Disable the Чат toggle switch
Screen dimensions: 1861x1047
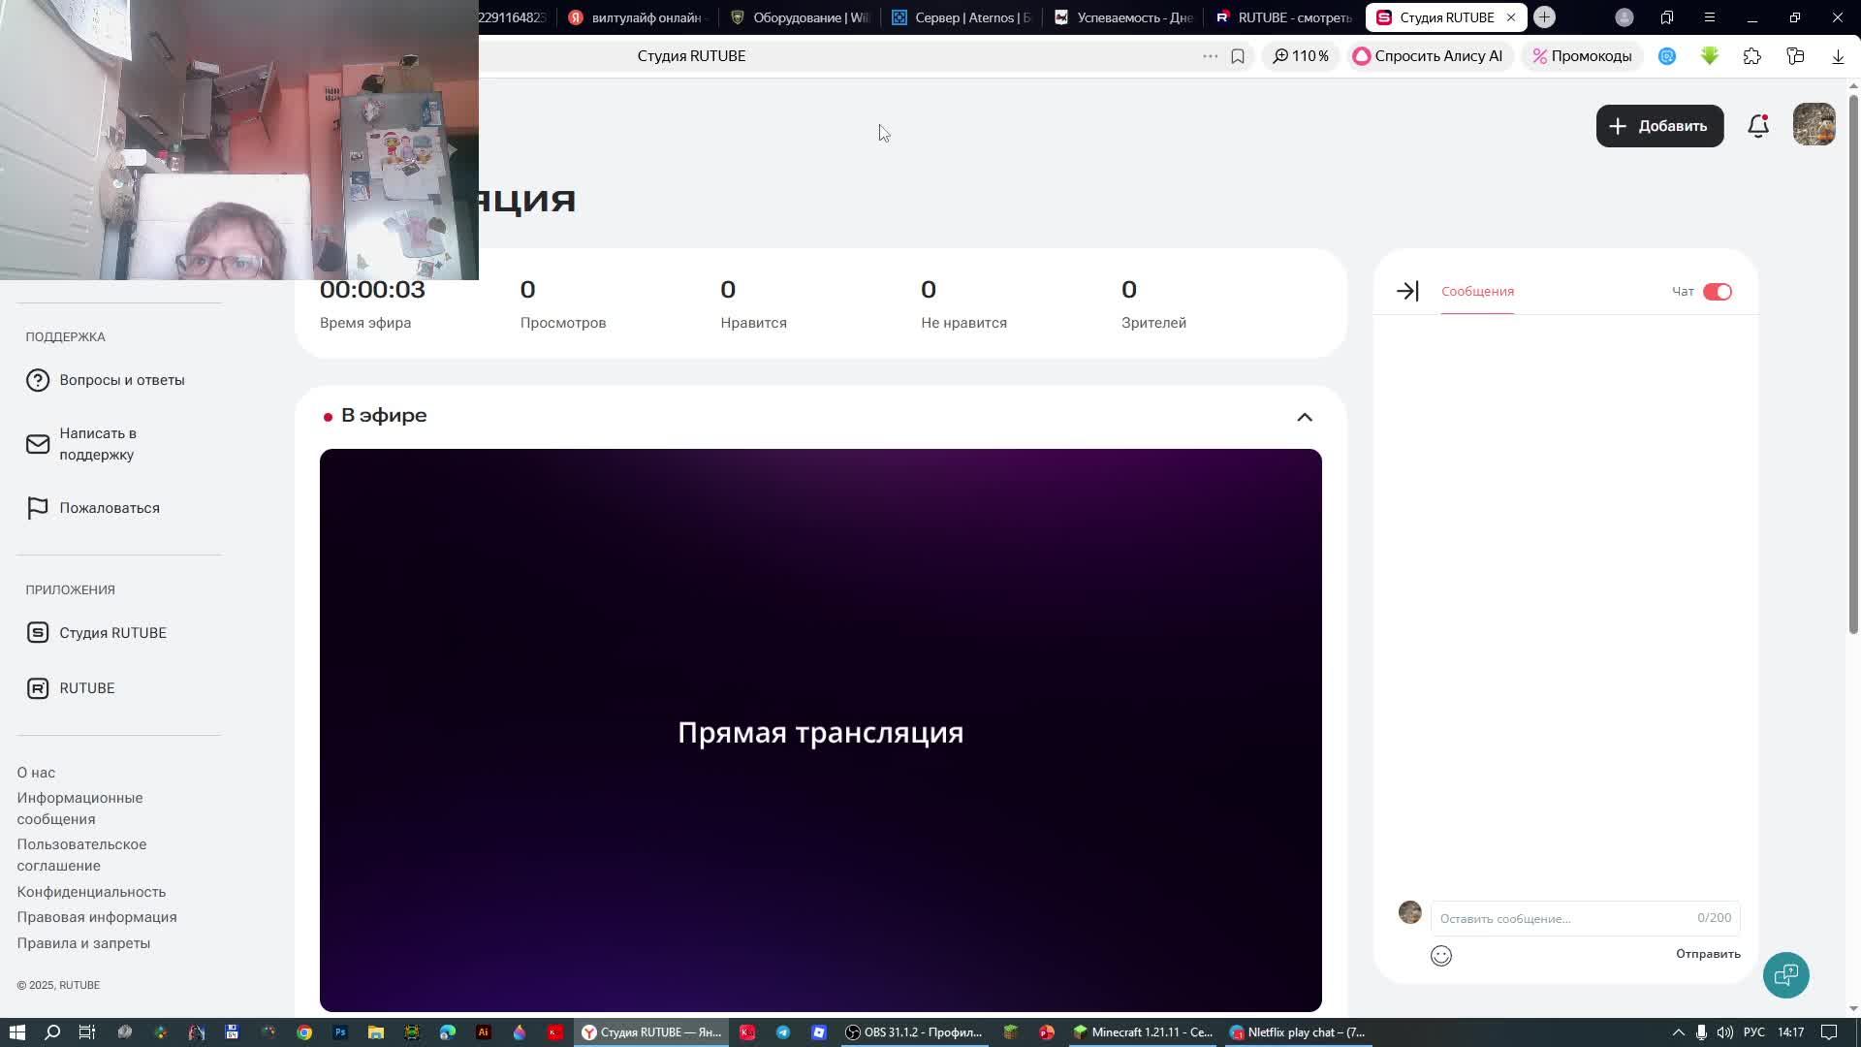(1718, 291)
